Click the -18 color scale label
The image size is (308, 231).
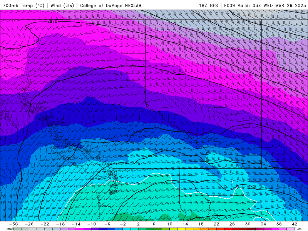pos(60,224)
